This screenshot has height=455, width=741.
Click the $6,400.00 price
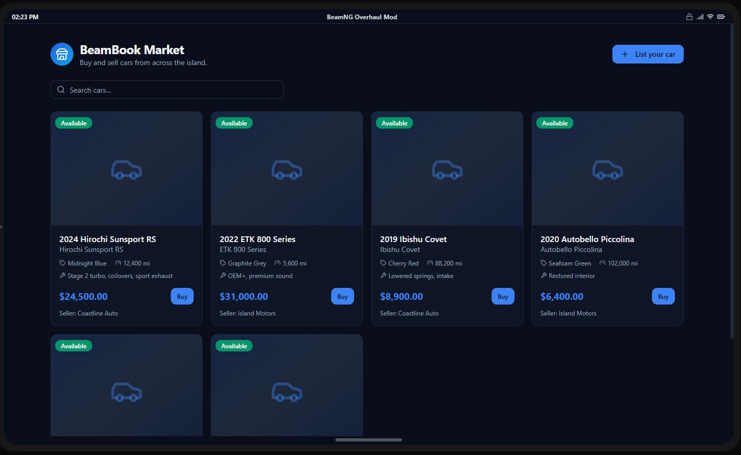tap(562, 296)
